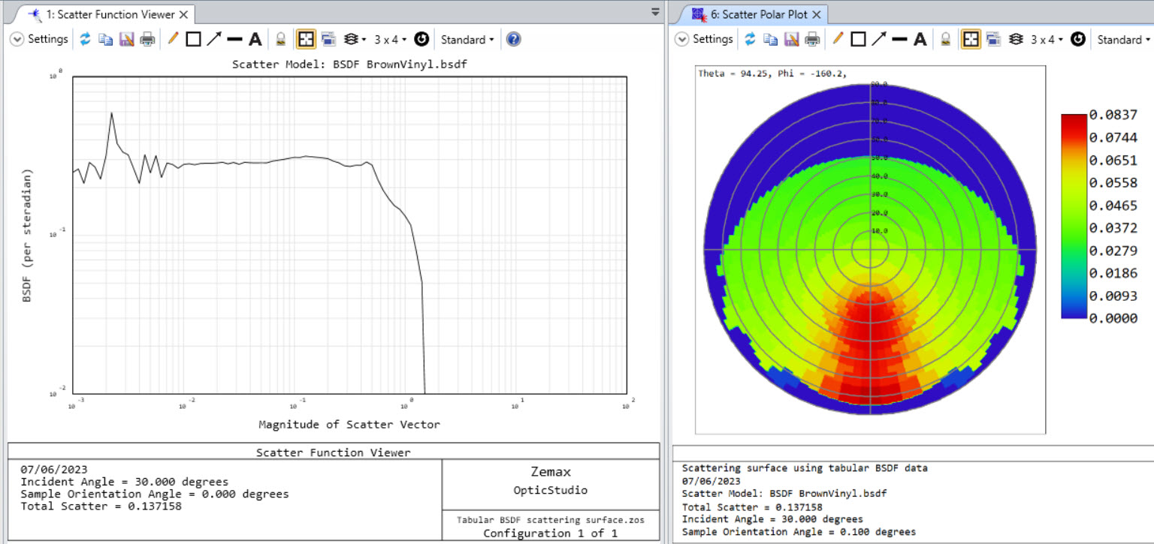
Task: Open the window list dropdown arrow
Action: (x=655, y=12)
